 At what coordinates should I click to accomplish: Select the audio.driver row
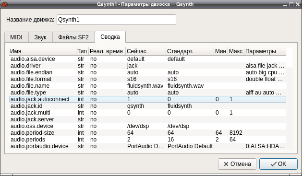147,66
